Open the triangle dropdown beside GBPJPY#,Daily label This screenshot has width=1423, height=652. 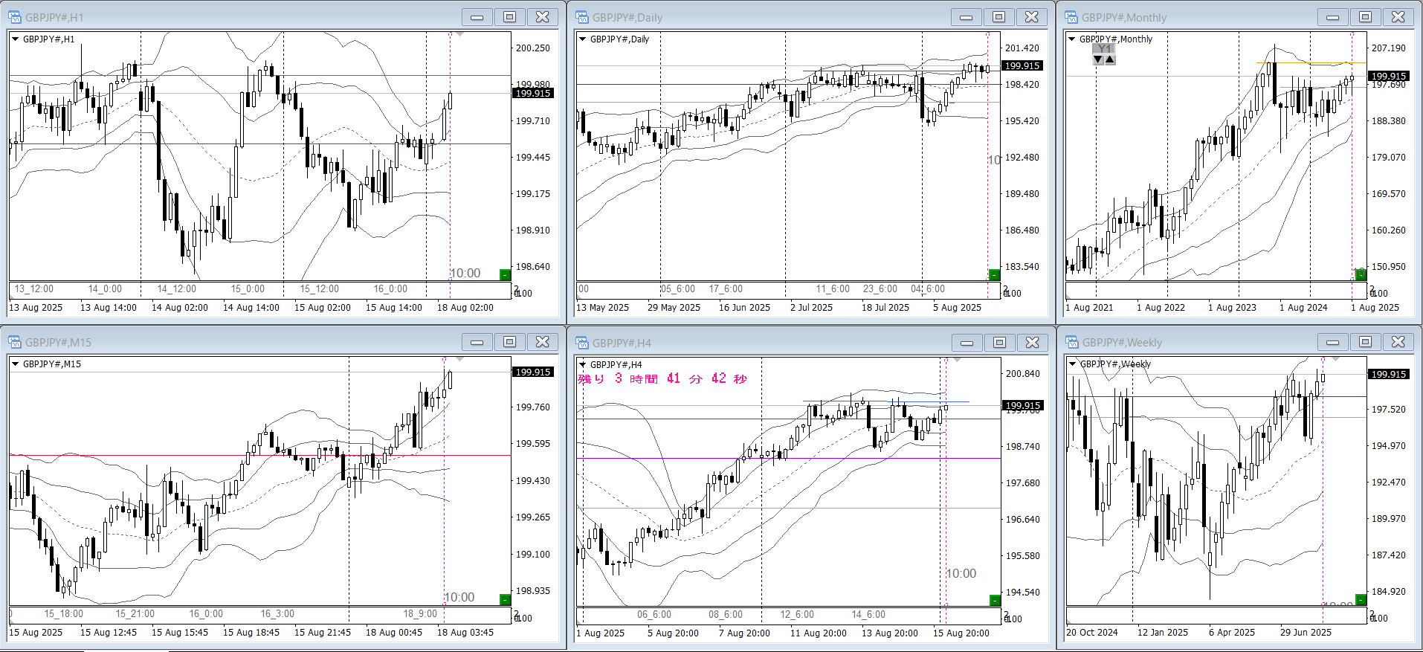[582, 39]
